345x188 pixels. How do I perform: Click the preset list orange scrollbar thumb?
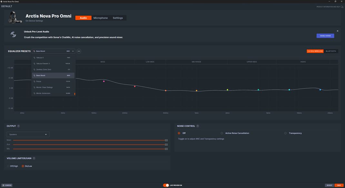pyautogui.click(x=75, y=94)
